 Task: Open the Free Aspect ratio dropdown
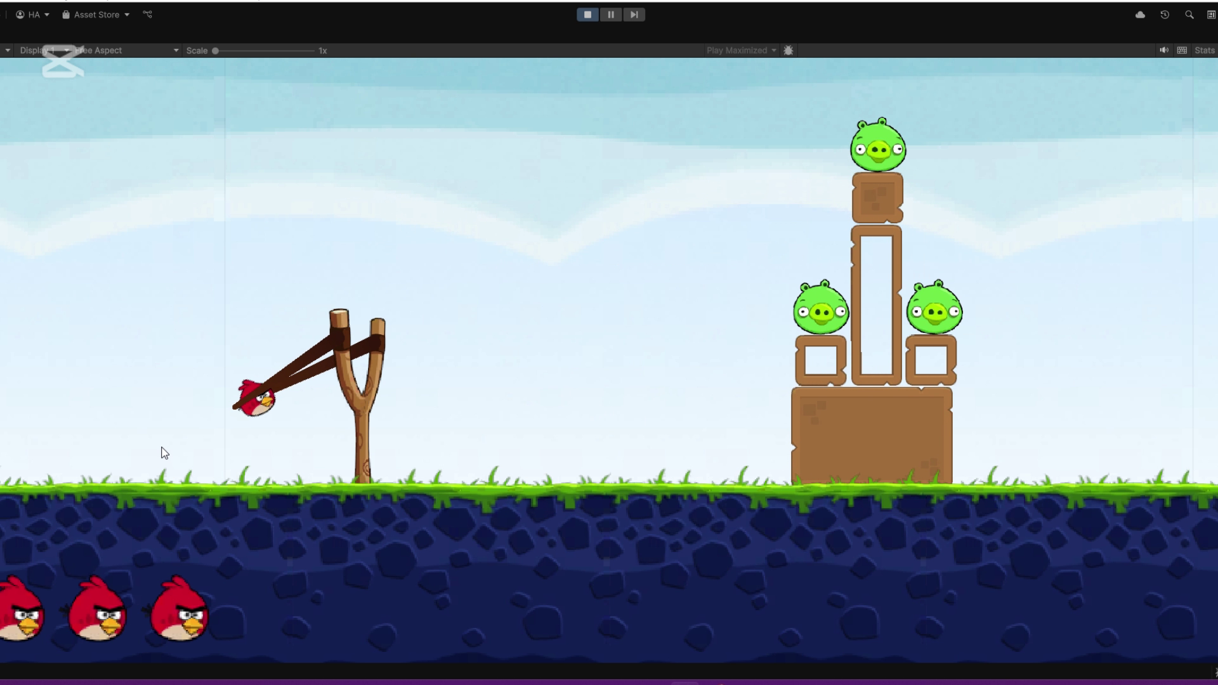[126, 50]
